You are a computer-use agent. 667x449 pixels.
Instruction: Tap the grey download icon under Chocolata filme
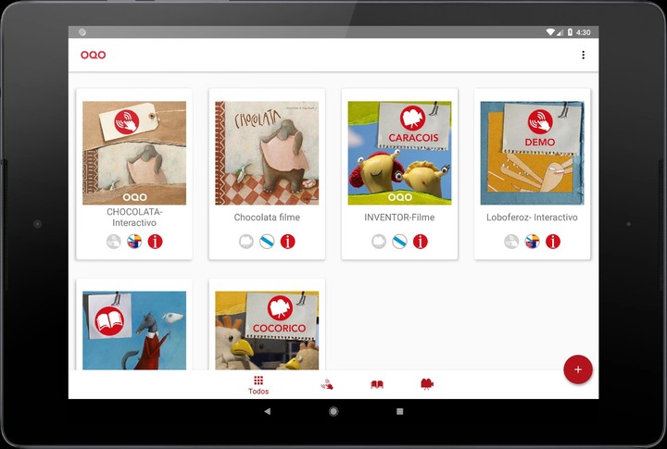click(x=245, y=242)
